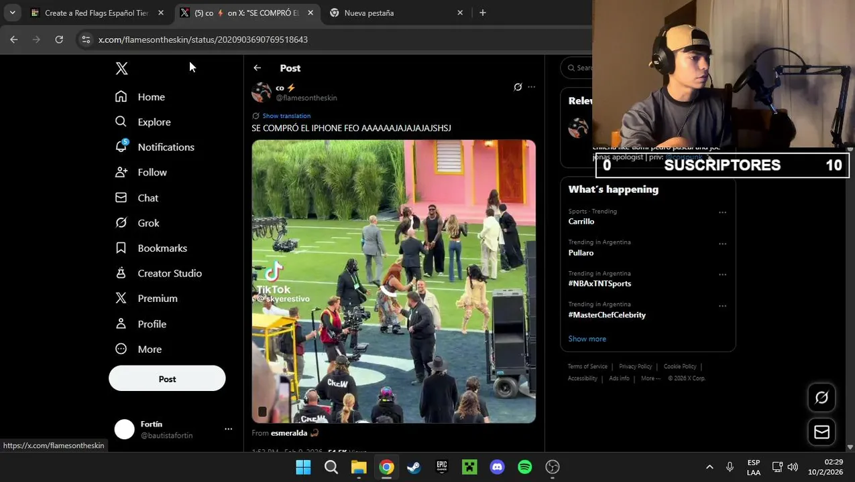Click Grok icon on the post
The height and width of the screenshot is (482, 855).
pos(518,87)
